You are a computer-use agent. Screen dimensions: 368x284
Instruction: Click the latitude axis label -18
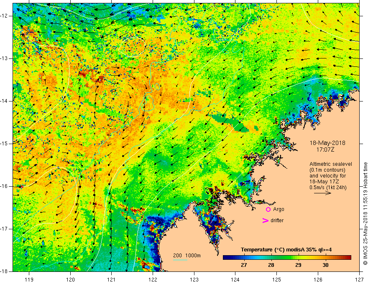click(4, 271)
